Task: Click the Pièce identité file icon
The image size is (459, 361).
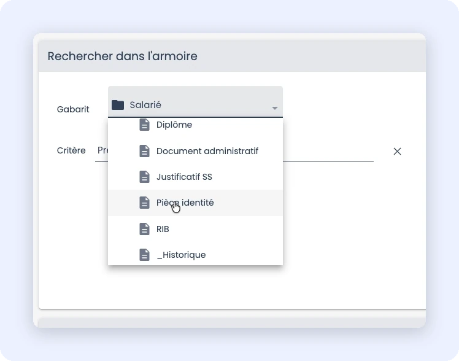Action: tap(144, 203)
